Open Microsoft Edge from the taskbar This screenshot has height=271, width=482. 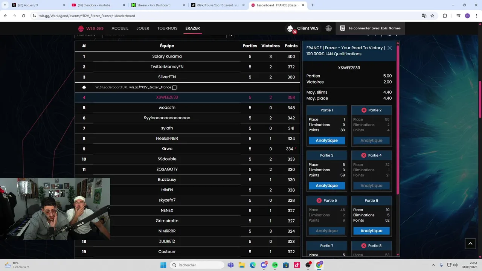click(x=253, y=265)
